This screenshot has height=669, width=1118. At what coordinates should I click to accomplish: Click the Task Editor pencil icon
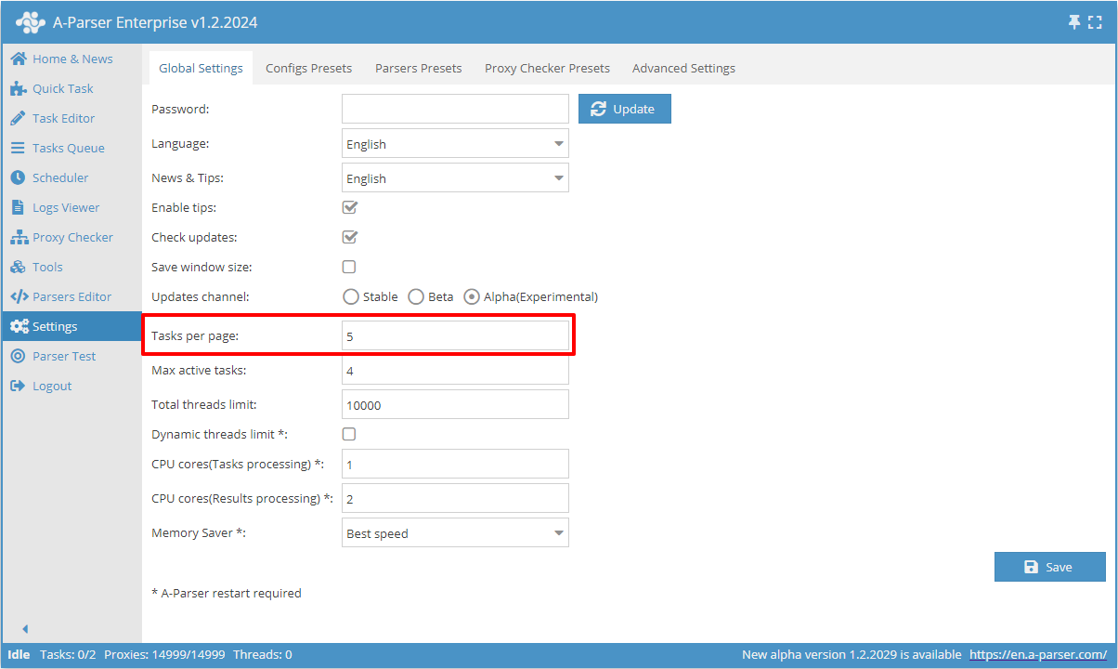(18, 119)
